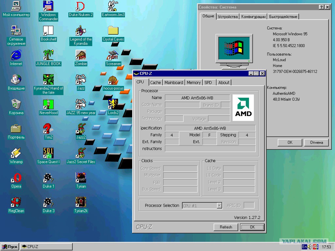This screenshot has width=335, height=251.
Task: Click the taskbar clock 17:53
Action: point(326,247)
